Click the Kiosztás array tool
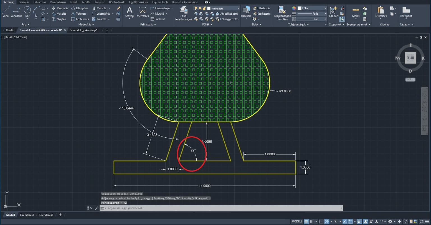 click(x=99, y=19)
